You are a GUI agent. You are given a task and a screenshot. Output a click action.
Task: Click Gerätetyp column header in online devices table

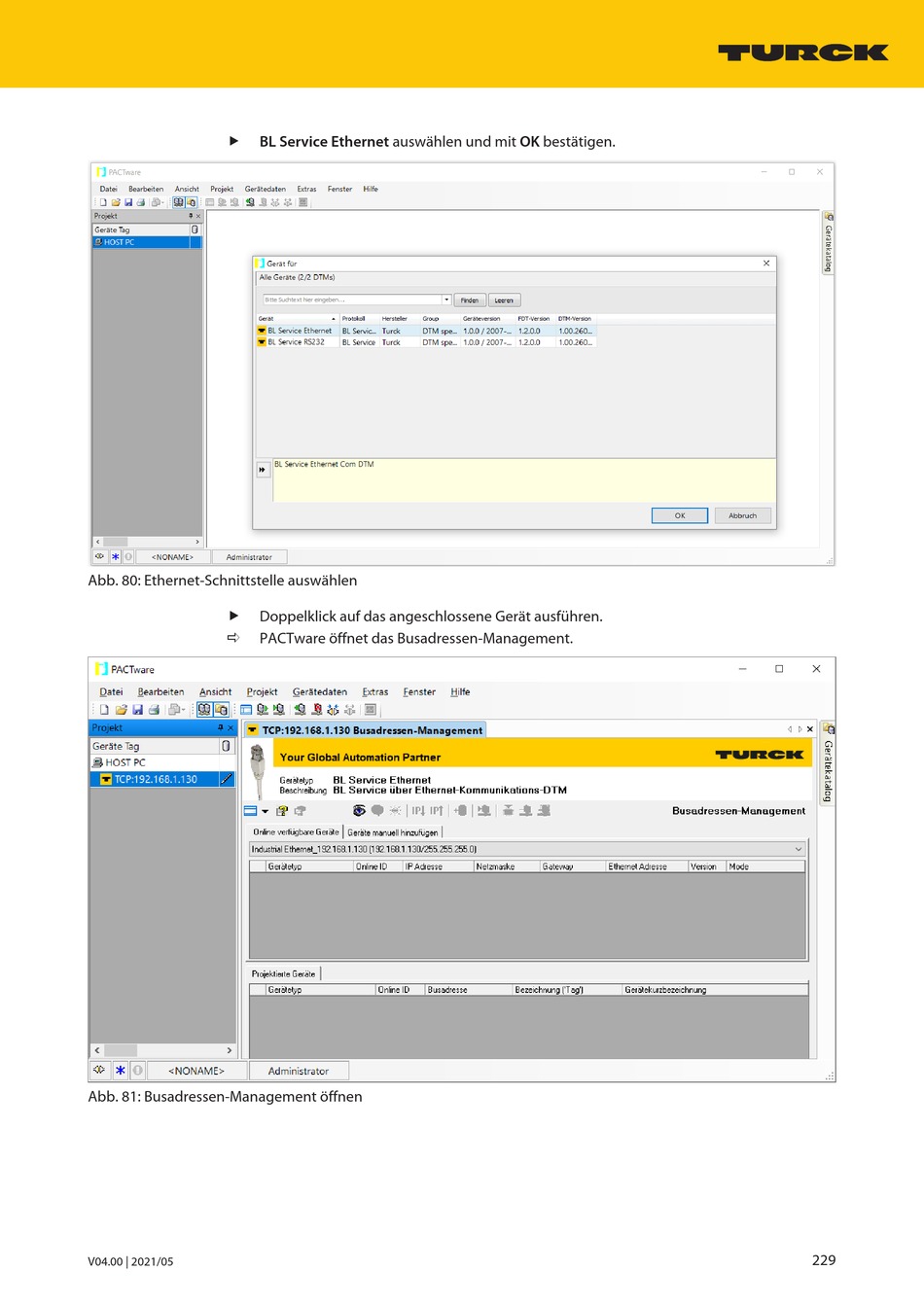click(309, 866)
